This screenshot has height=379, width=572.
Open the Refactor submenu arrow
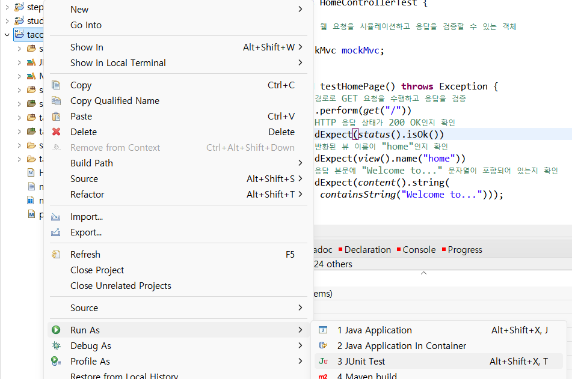tap(300, 194)
